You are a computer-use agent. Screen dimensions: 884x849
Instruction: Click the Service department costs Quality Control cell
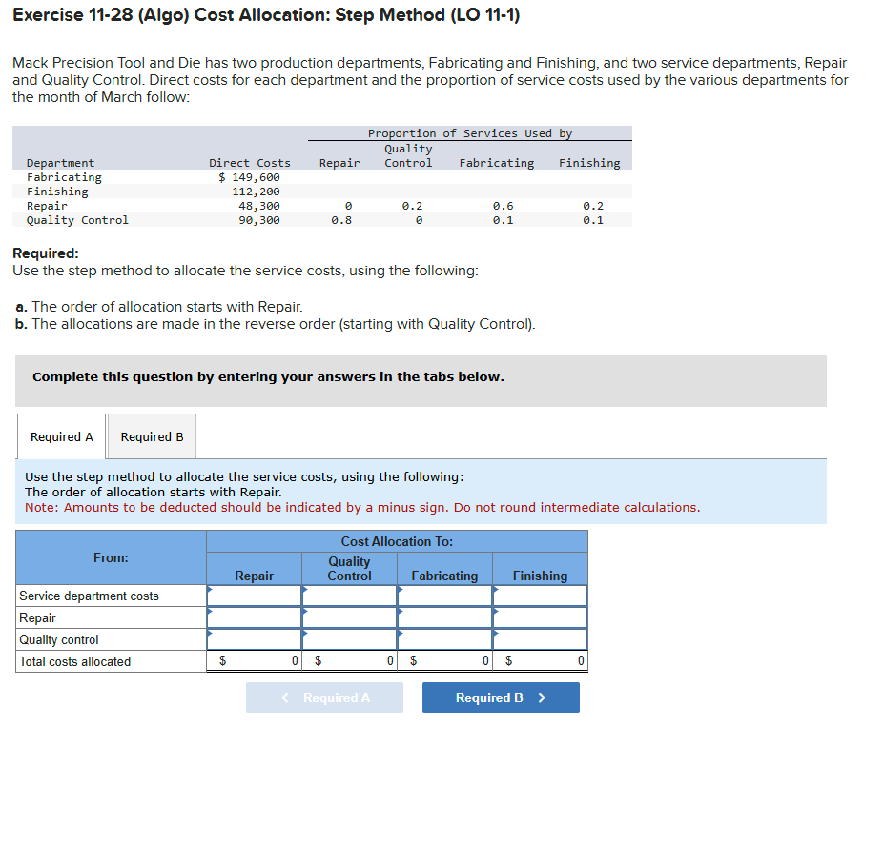[x=348, y=596]
